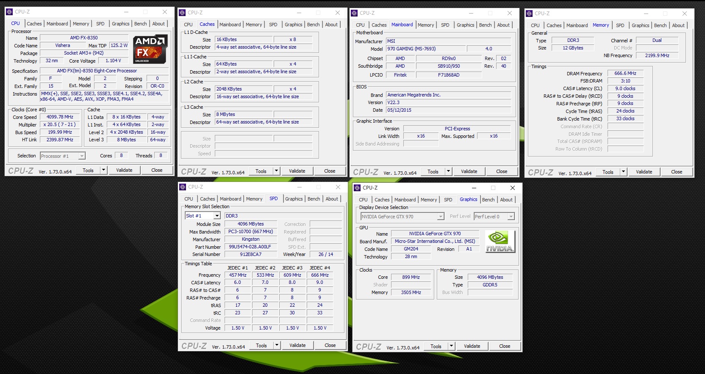Click the AMD FX-8350 name field

click(84, 38)
